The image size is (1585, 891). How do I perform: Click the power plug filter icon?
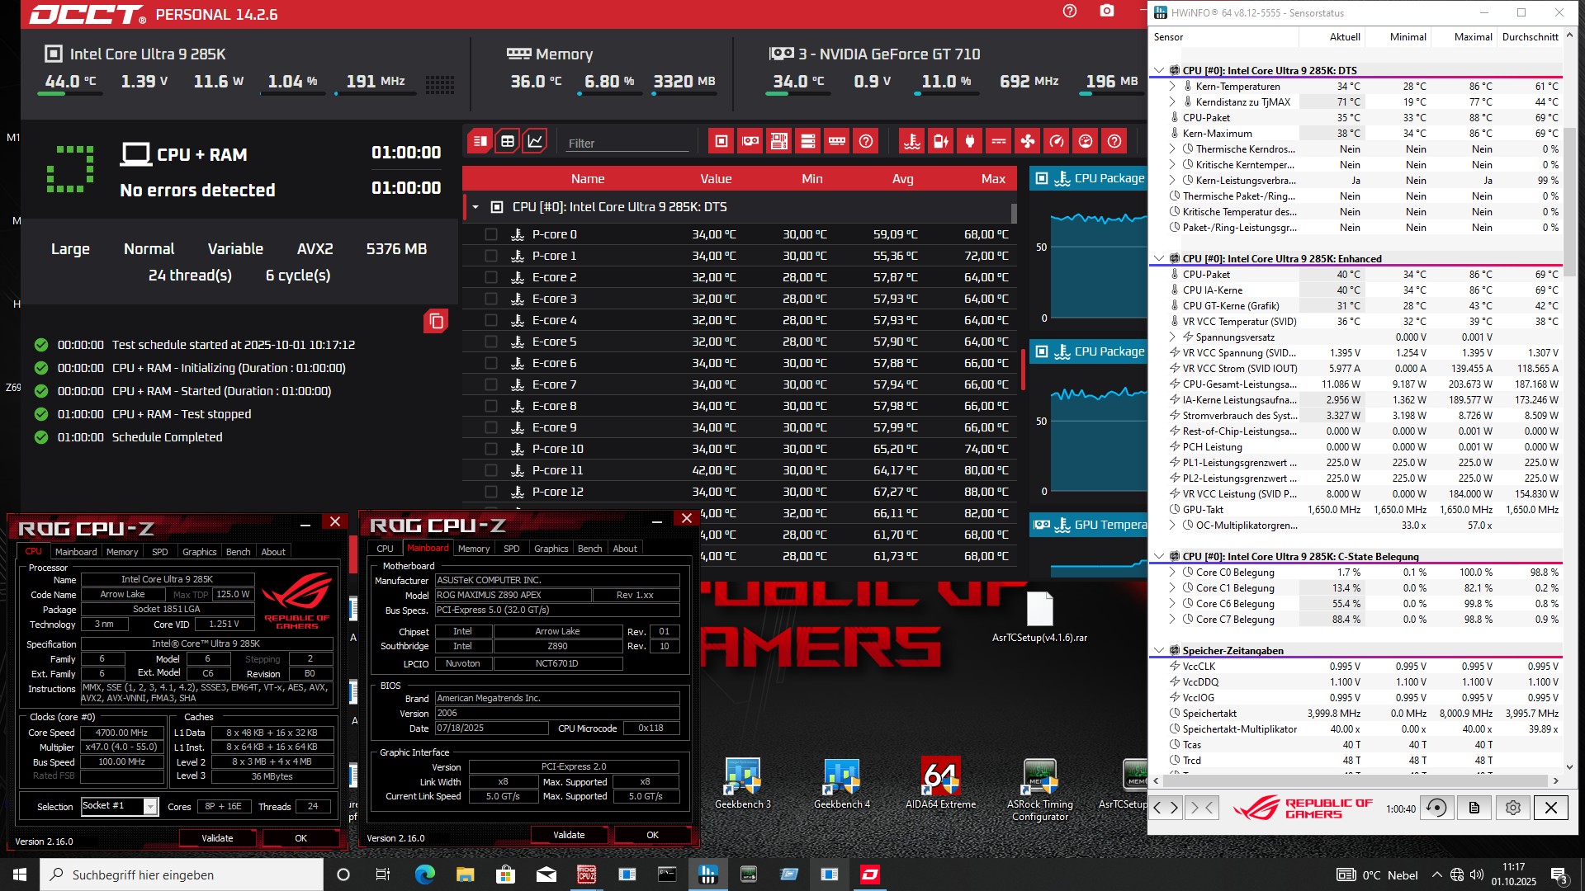click(970, 141)
